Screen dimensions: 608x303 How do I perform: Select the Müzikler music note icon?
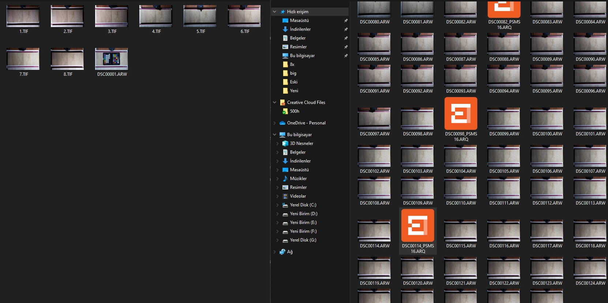[x=285, y=179]
